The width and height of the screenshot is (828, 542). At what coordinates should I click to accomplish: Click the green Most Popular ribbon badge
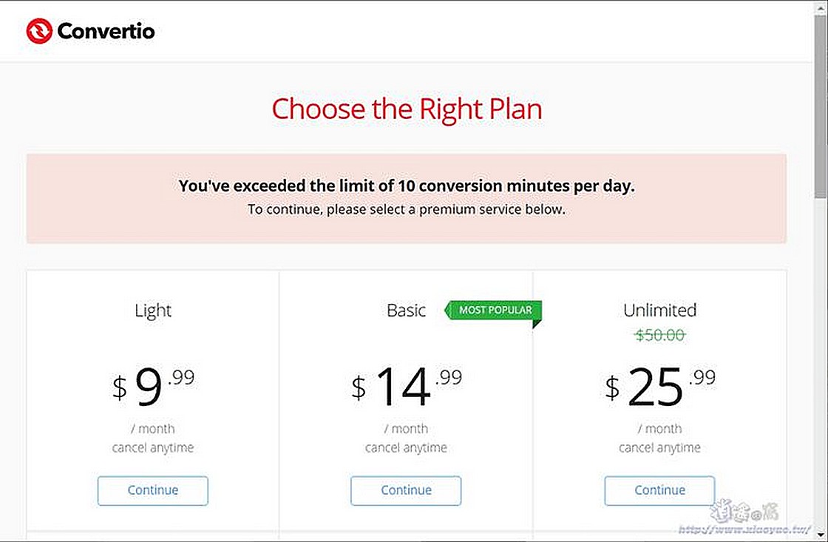[x=493, y=311]
